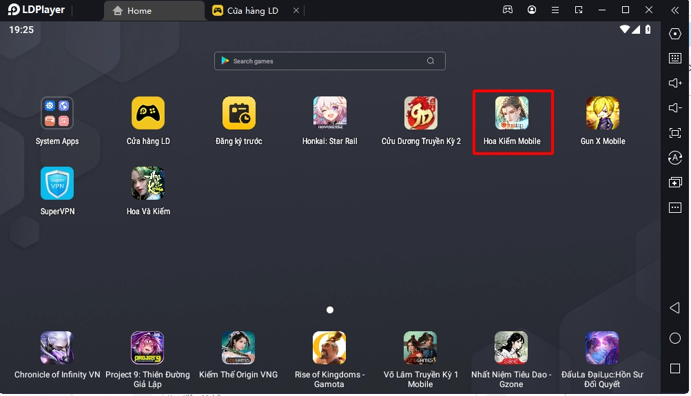691x396 pixels.
Task: Collapse the right sidebar with double chevron
Action: (674, 10)
